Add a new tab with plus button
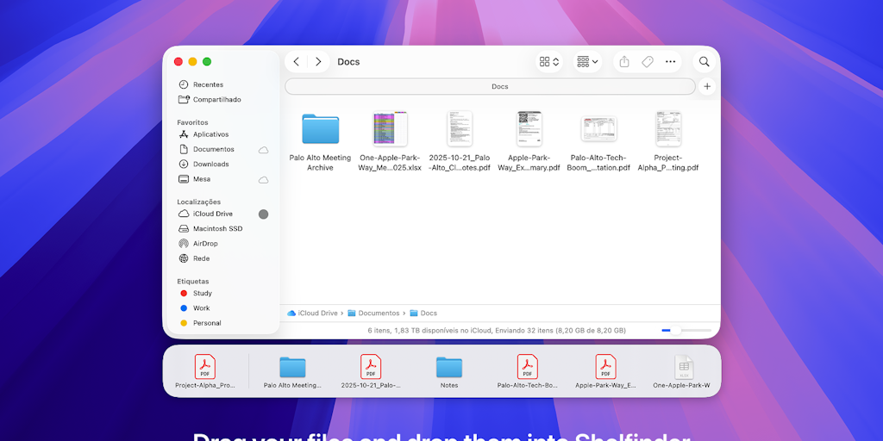The height and width of the screenshot is (441, 883). (x=707, y=87)
